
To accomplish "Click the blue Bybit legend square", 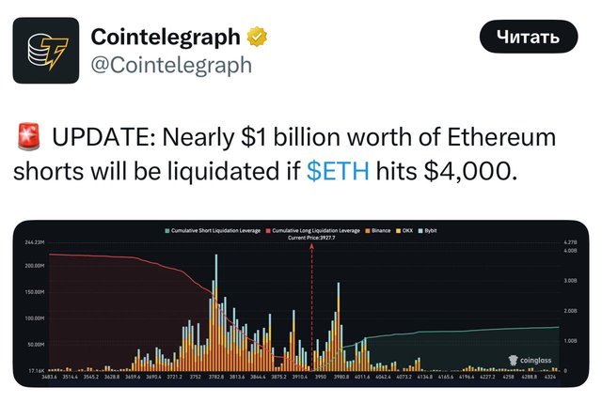I will click(x=420, y=231).
